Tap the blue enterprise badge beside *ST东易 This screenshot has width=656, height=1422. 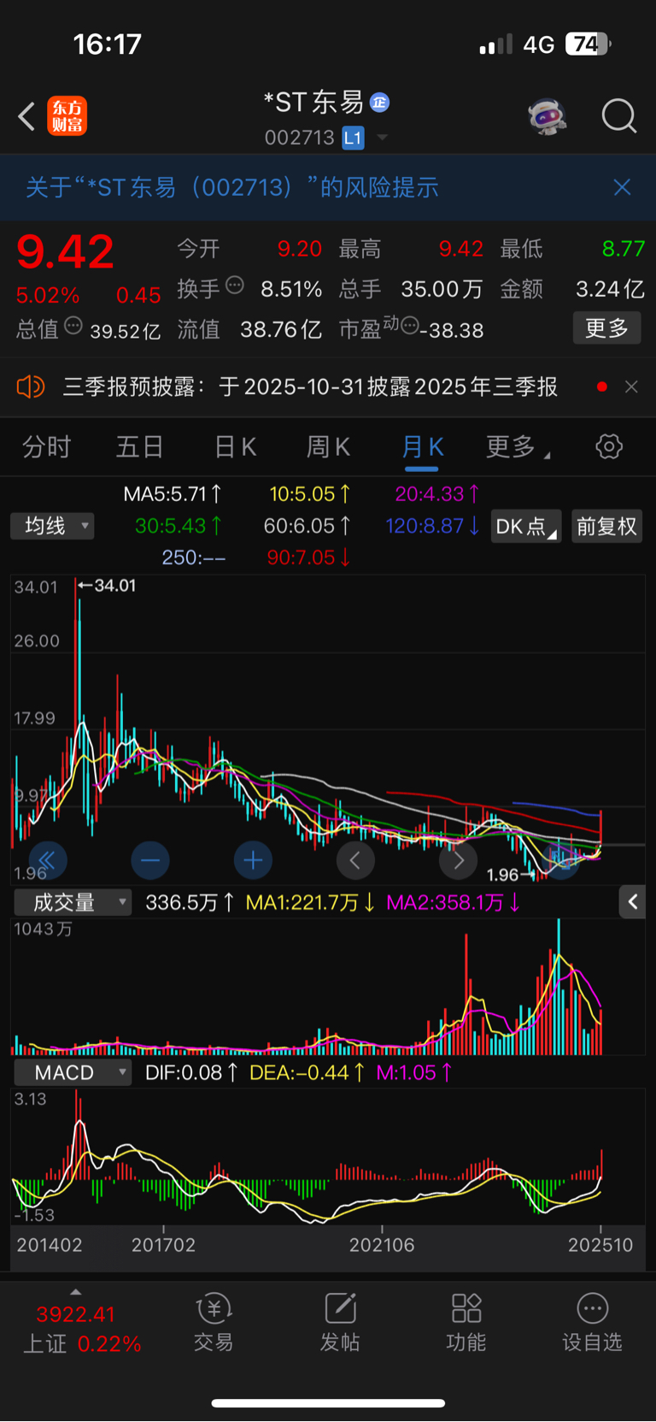380,103
